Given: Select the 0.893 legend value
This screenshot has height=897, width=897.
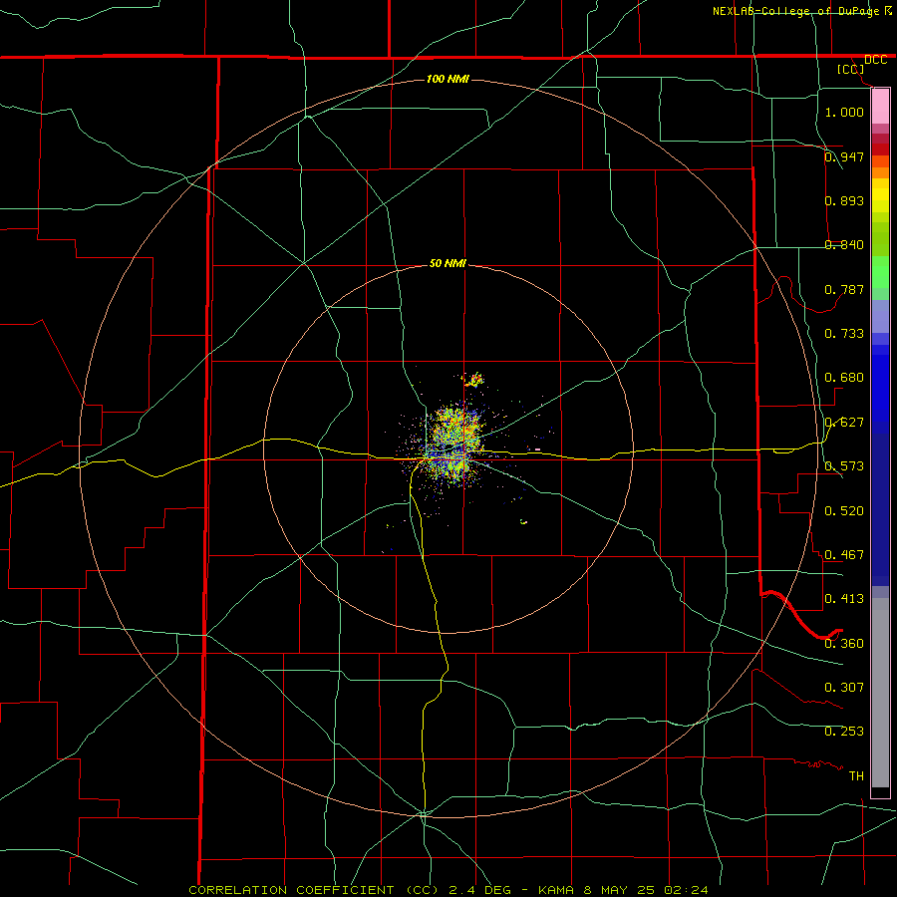Looking at the screenshot, I should 844,200.
